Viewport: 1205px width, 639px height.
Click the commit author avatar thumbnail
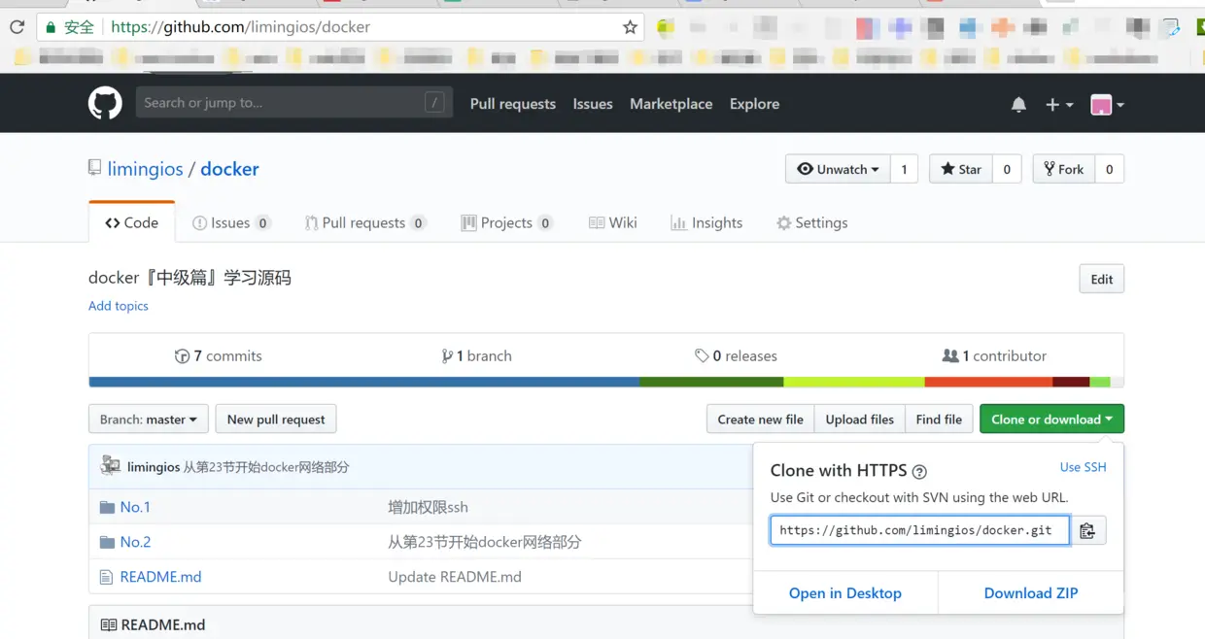pos(110,466)
